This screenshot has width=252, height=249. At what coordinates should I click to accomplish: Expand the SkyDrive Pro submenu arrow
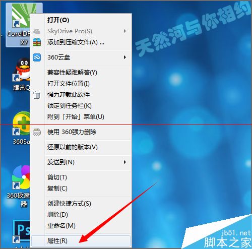click(x=124, y=31)
